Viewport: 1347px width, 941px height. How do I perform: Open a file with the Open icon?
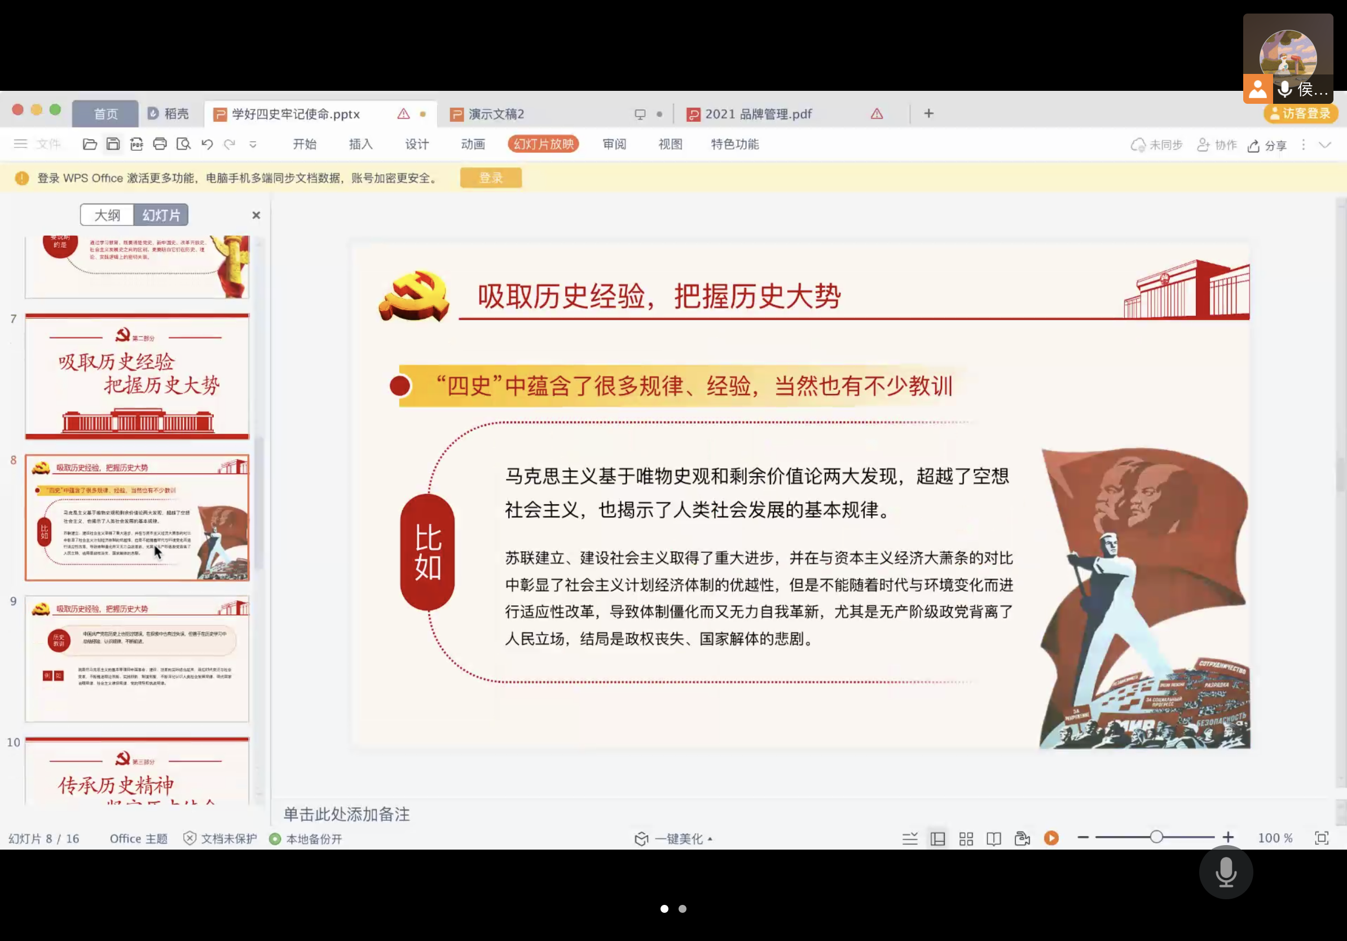[89, 144]
